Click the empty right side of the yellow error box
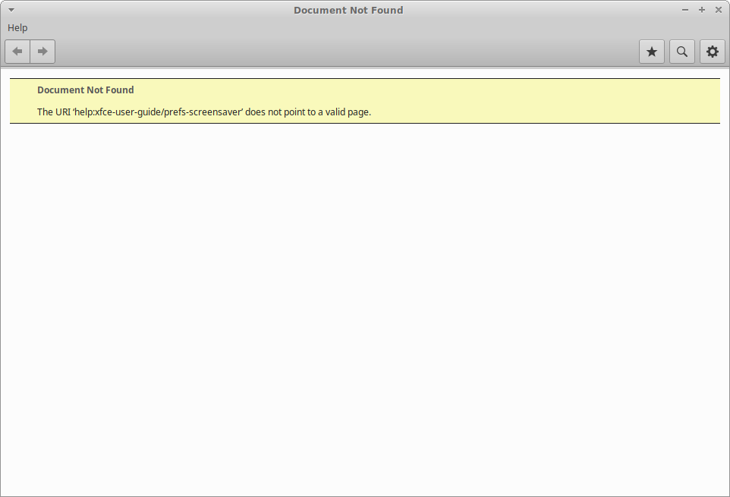This screenshot has height=497, width=730. tap(569, 101)
